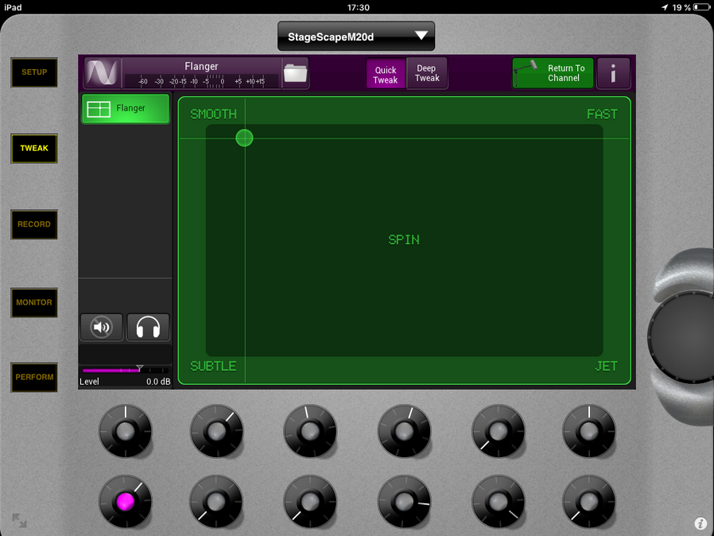Image resolution: width=714 pixels, height=536 pixels.
Task: Select the Flanger effect block
Action: pyautogui.click(x=126, y=109)
